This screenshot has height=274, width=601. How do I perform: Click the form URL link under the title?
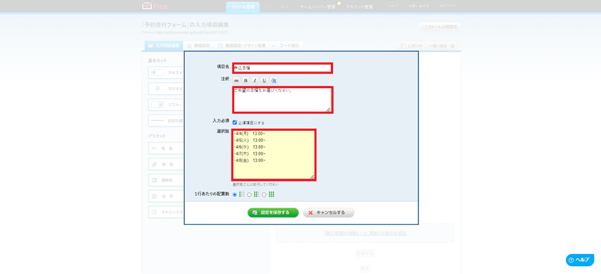click(x=192, y=33)
